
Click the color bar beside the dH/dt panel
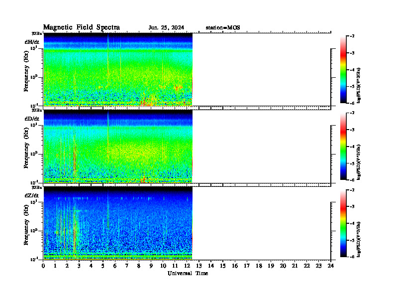[343, 70]
